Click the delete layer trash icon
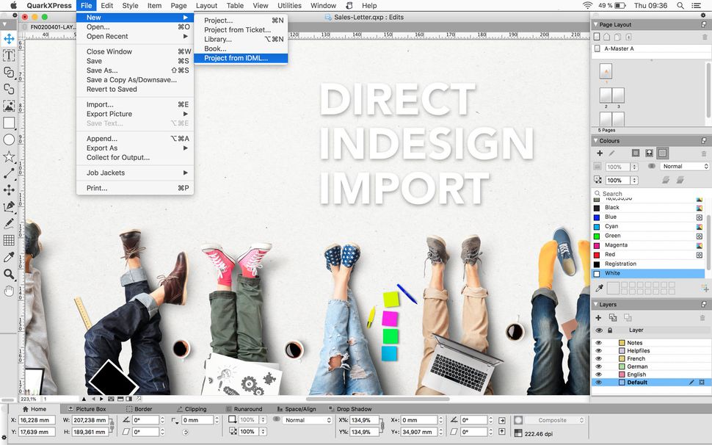This screenshot has height=445, width=712. point(702,317)
